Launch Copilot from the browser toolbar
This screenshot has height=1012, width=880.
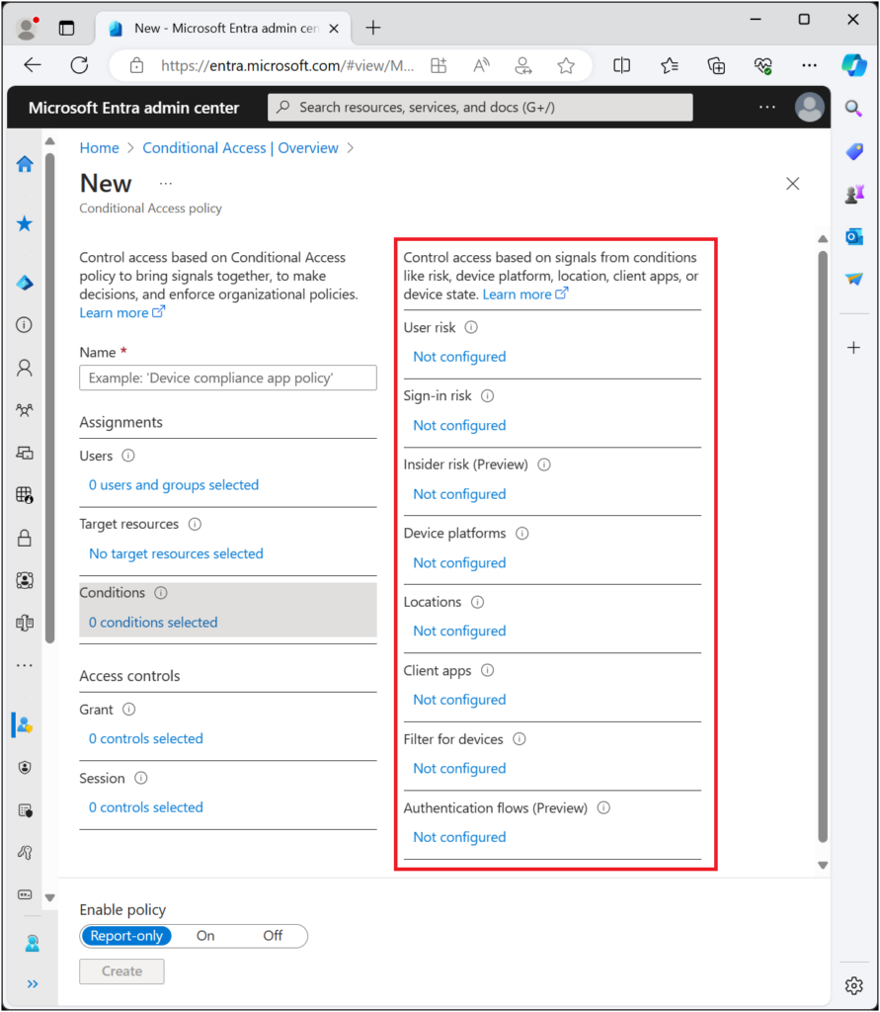(853, 65)
